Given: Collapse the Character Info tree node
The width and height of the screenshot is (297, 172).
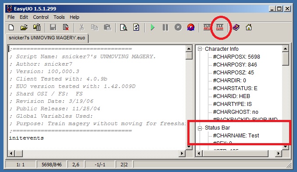Looking at the screenshot, I should coord(200,49).
